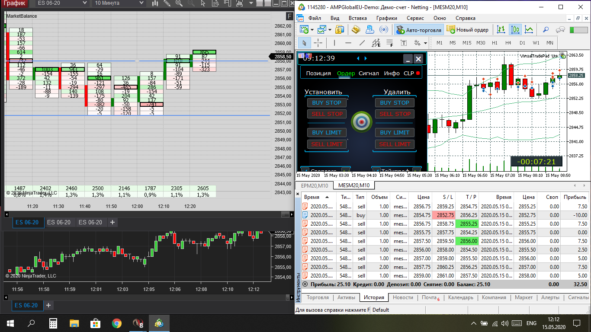Image resolution: width=591 pixels, height=332 pixels.
Task: Click right blue arrow in VirtualTradePad header
Action: [x=366, y=58]
